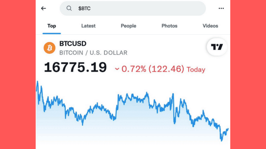Screen dimensions: 266x149
Task: Click the chart's lowest dip point
Action: [221, 141]
